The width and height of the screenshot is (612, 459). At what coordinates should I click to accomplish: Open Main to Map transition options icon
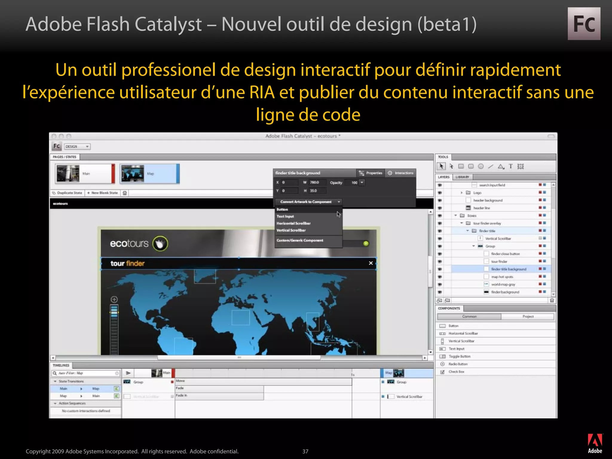point(117,389)
